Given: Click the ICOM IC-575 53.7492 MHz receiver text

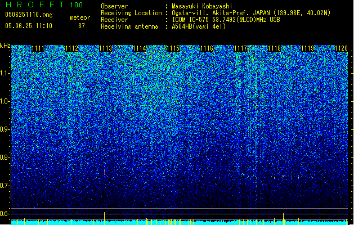Looking at the screenshot, I should click(x=226, y=20).
